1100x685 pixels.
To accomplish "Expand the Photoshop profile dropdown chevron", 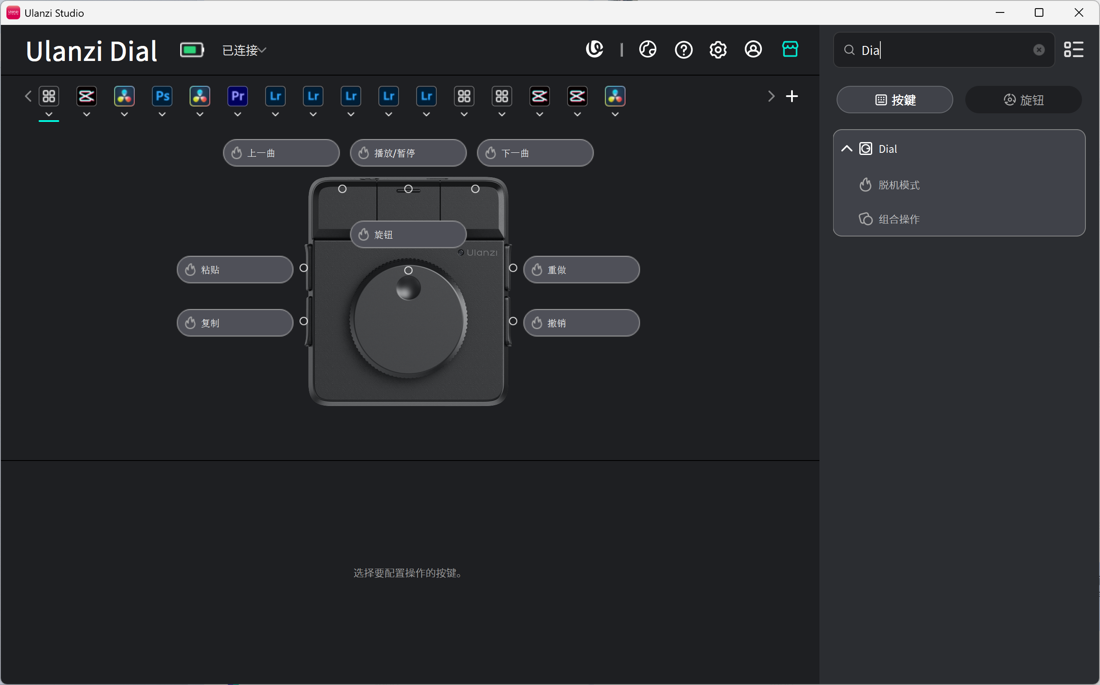I will point(162,115).
